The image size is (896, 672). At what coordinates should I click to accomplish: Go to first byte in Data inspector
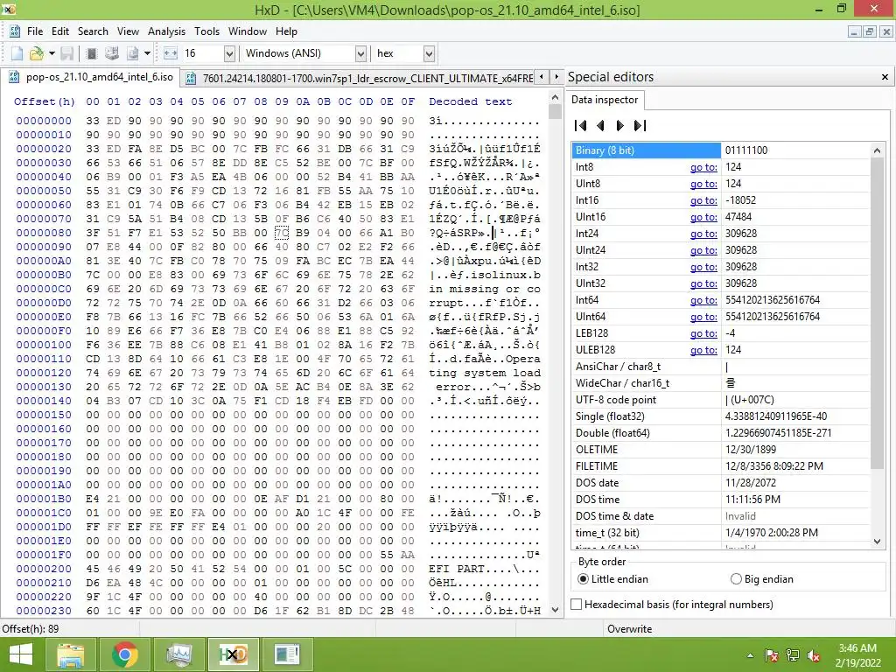pyautogui.click(x=581, y=126)
